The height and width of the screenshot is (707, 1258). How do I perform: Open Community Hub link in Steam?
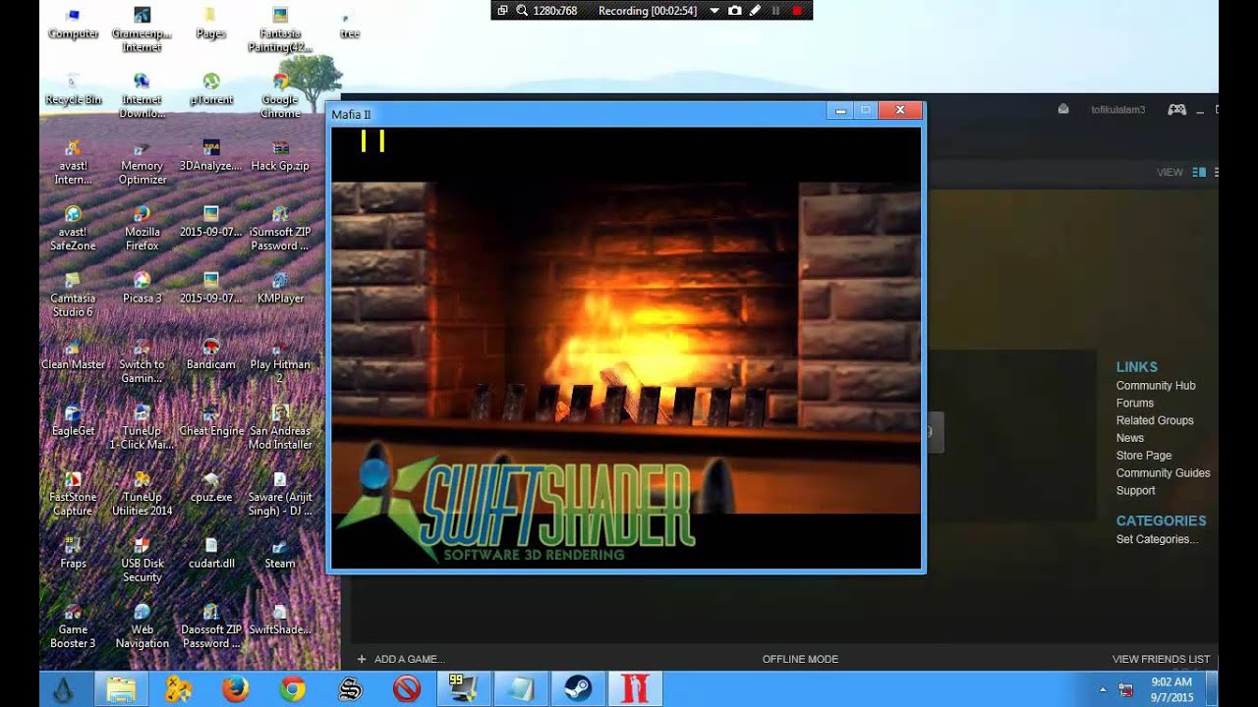click(x=1156, y=386)
